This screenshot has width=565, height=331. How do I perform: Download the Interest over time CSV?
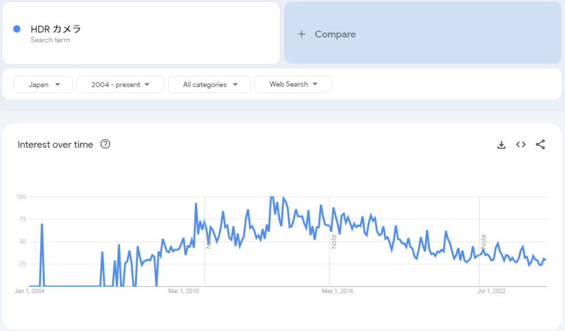tap(502, 145)
